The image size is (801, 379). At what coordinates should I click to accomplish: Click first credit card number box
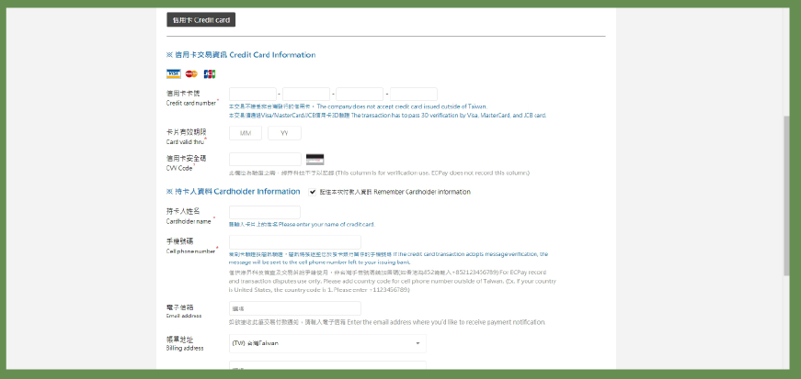tap(252, 94)
